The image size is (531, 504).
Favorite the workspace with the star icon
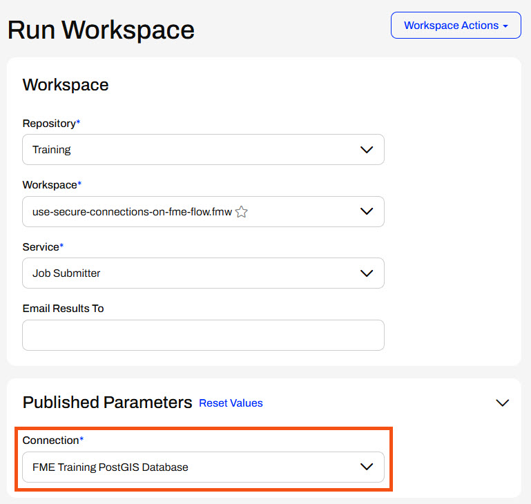(241, 212)
